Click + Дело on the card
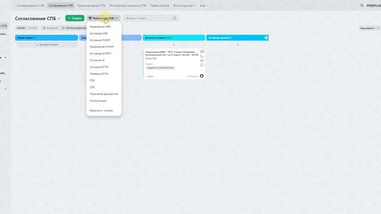 [149, 77]
